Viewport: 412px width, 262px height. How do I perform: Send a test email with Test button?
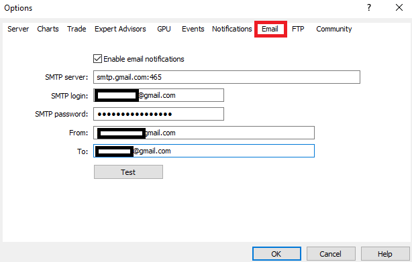(x=128, y=172)
